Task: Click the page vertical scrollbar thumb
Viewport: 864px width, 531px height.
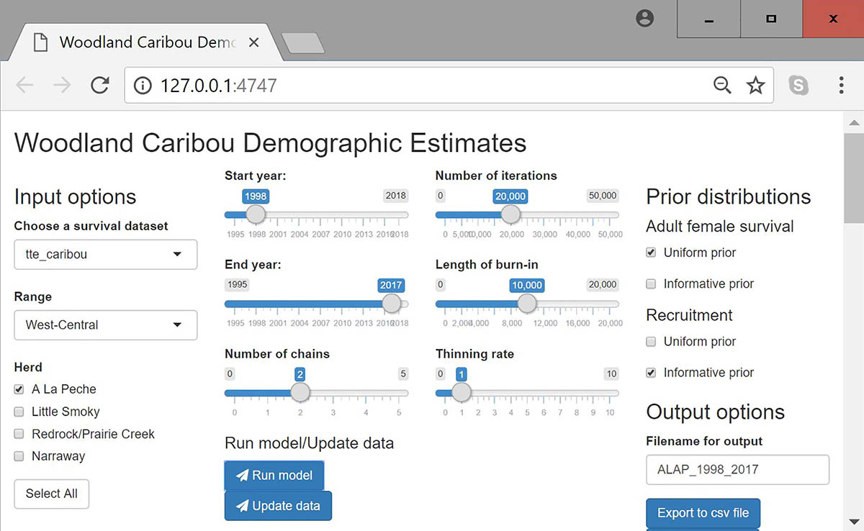Action: pos(853,177)
